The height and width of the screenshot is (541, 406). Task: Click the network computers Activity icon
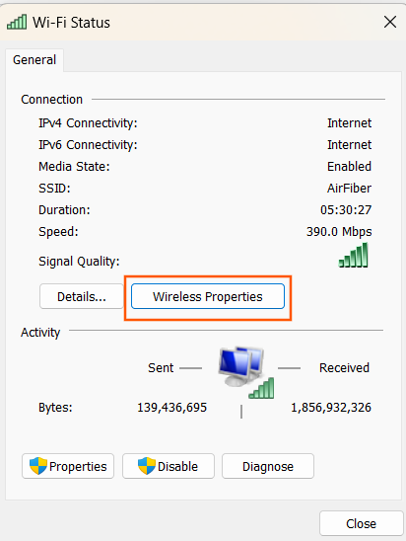(x=246, y=372)
